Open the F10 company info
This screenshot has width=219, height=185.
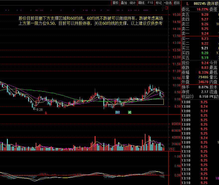pos(150,3)
